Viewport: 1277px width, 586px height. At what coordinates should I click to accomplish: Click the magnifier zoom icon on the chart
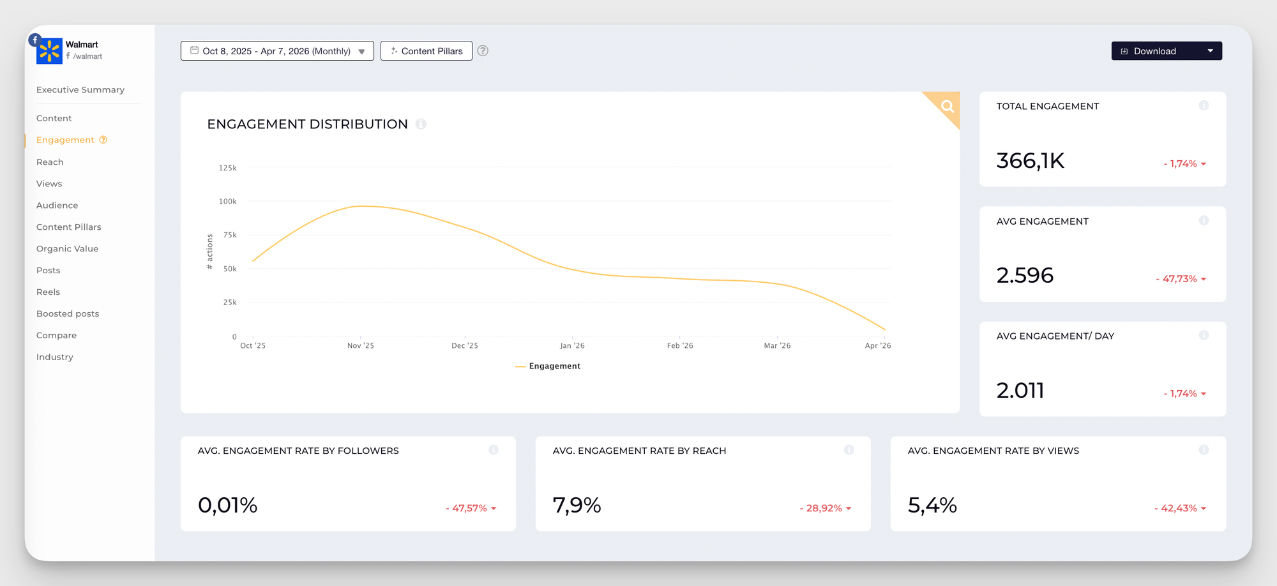[946, 106]
